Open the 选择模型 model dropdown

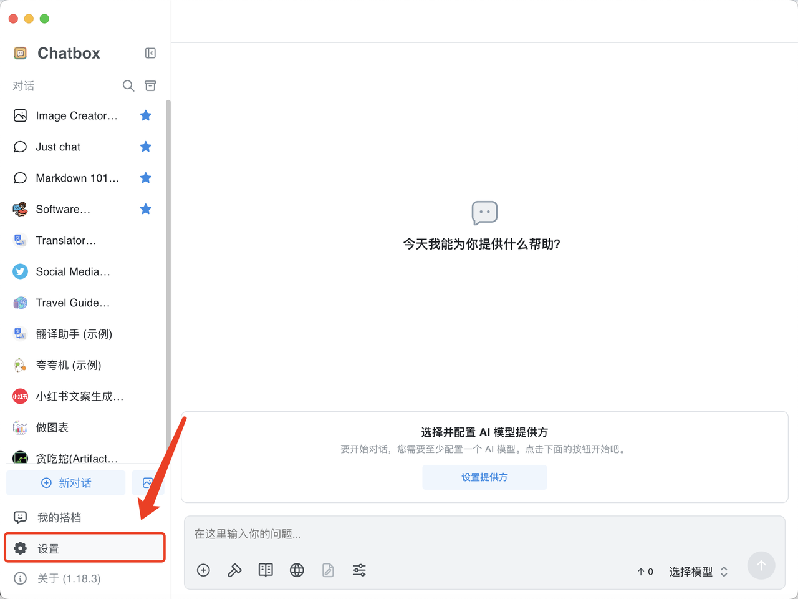point(698,572)
